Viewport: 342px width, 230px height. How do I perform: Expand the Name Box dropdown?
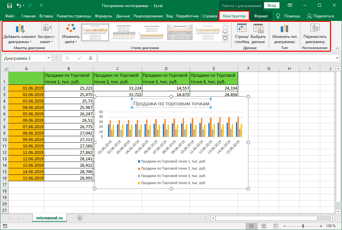tap(49, 58)
